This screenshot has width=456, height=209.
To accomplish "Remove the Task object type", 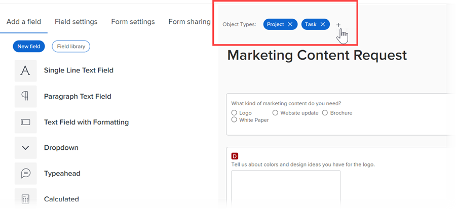I will pyautogui.click(x=323, y=24).
